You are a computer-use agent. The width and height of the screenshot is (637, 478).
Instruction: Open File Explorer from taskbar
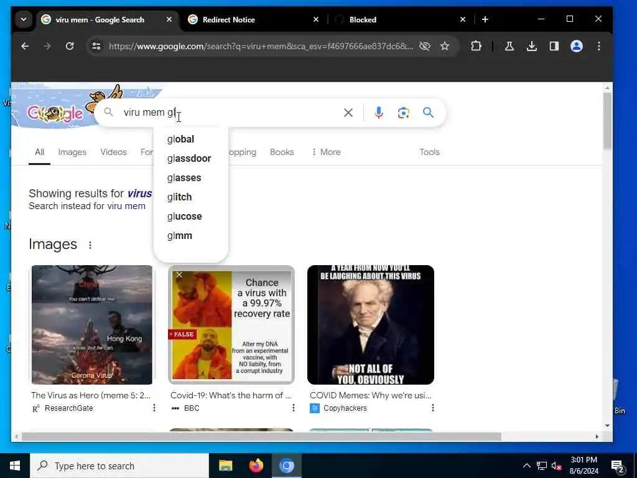(x=225, y=466)
